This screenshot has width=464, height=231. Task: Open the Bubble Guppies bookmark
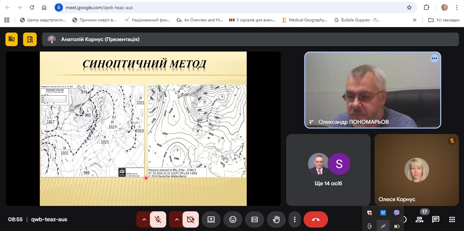pos(357,20)
